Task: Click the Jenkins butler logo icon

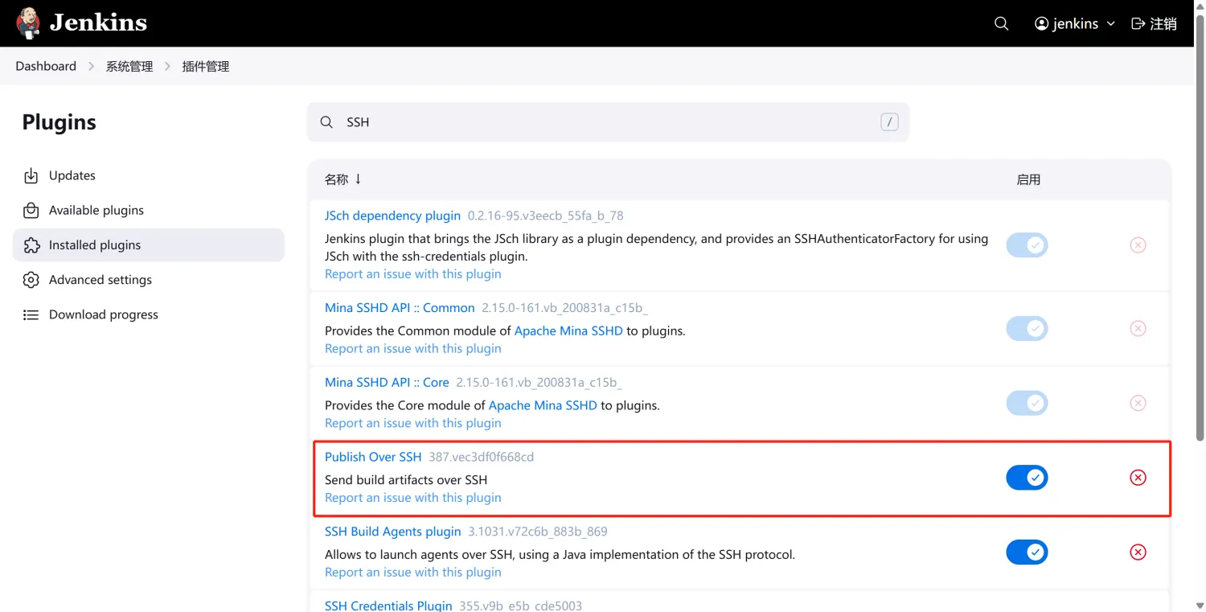Action: 28,23
